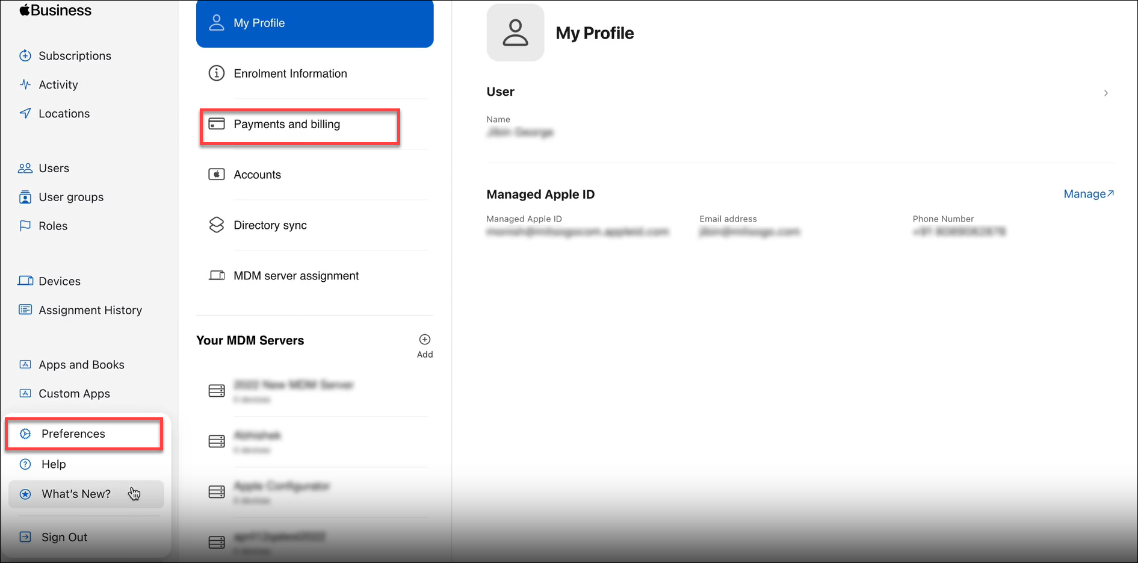This screenshot has height=563, width=1138.
Task: Click the User groups icon
Action: point(25,197)
